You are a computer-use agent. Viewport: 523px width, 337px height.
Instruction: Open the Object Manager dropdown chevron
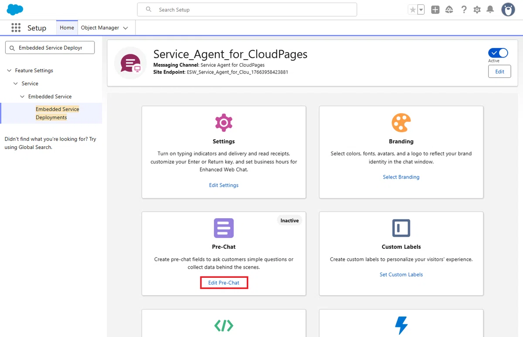126,28
